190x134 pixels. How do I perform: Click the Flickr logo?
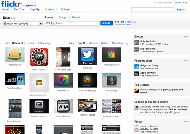[12, 4]
